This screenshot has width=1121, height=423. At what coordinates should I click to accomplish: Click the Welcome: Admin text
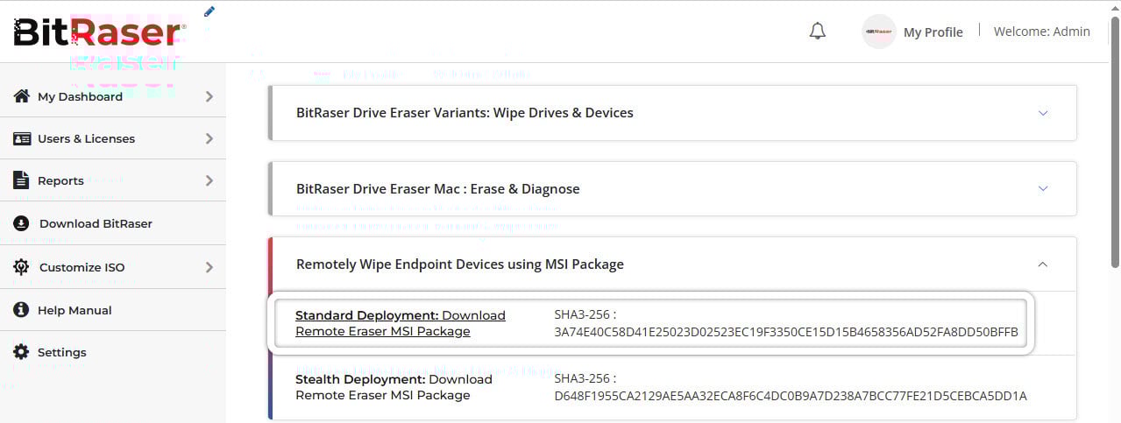pyautogui.click(x=1042, y=32)
